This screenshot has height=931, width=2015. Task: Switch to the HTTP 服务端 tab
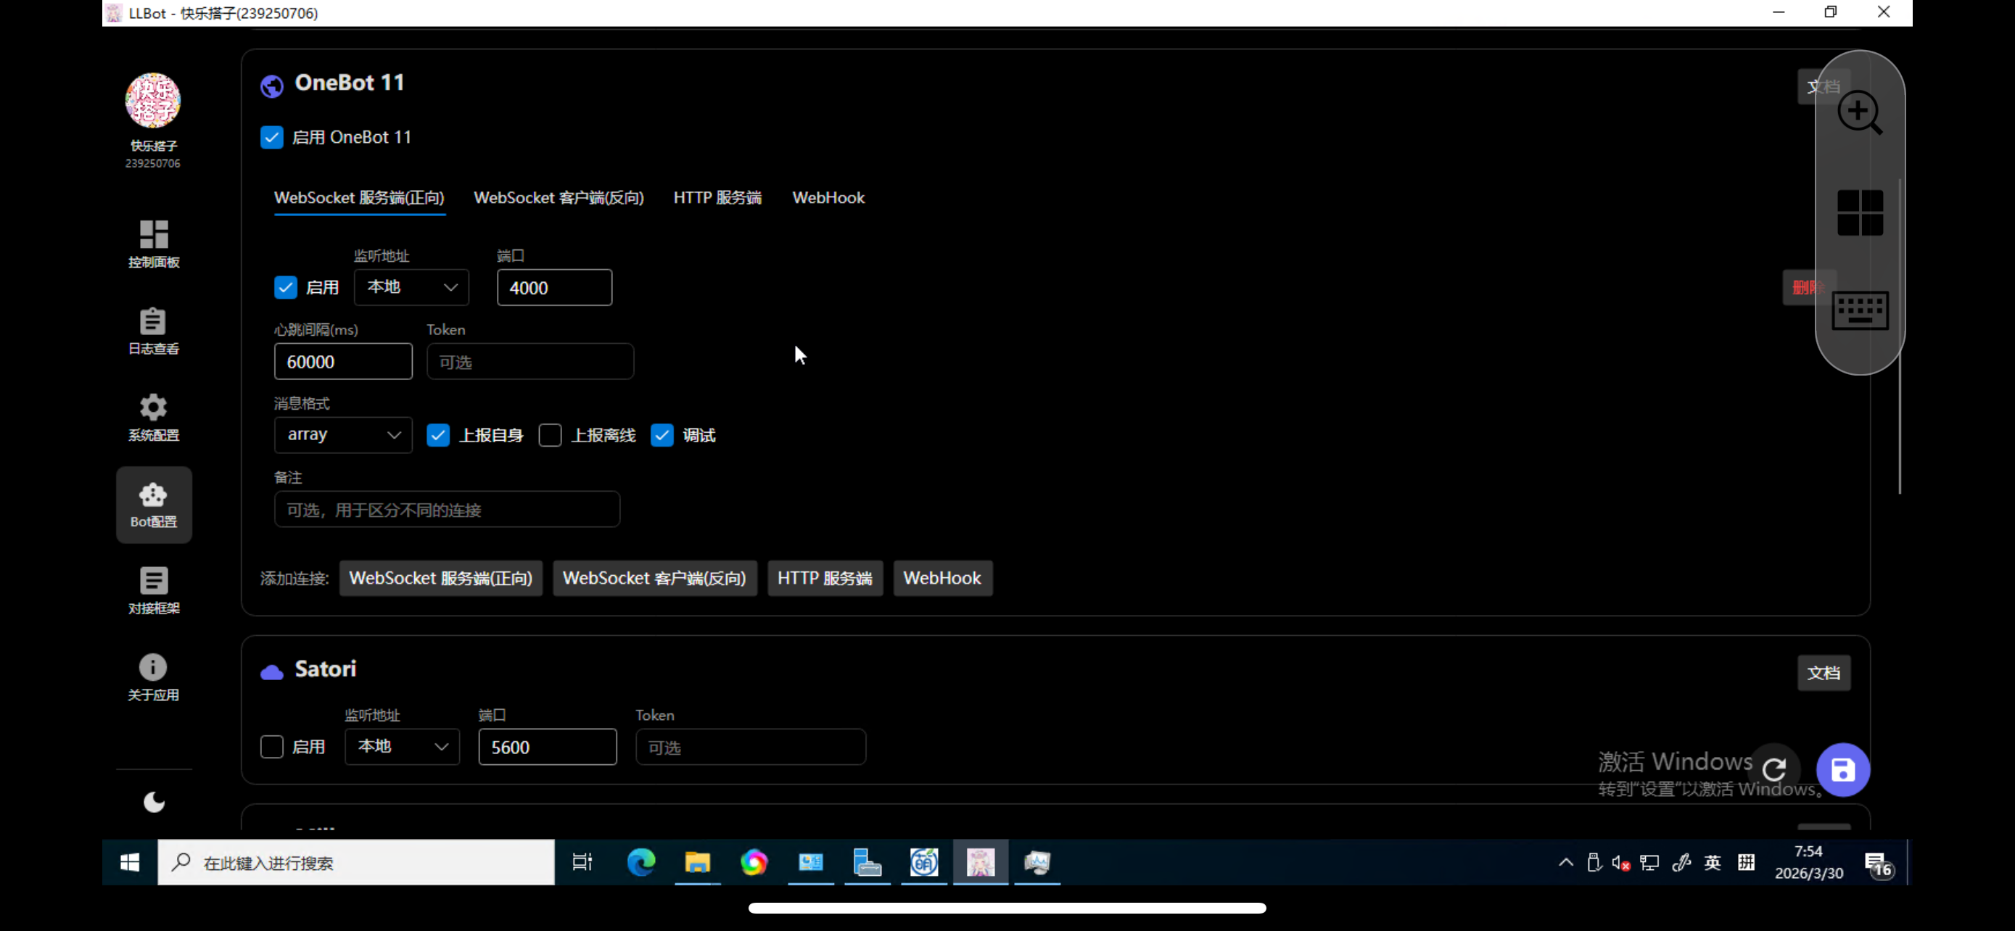click(x=717, y=197)
